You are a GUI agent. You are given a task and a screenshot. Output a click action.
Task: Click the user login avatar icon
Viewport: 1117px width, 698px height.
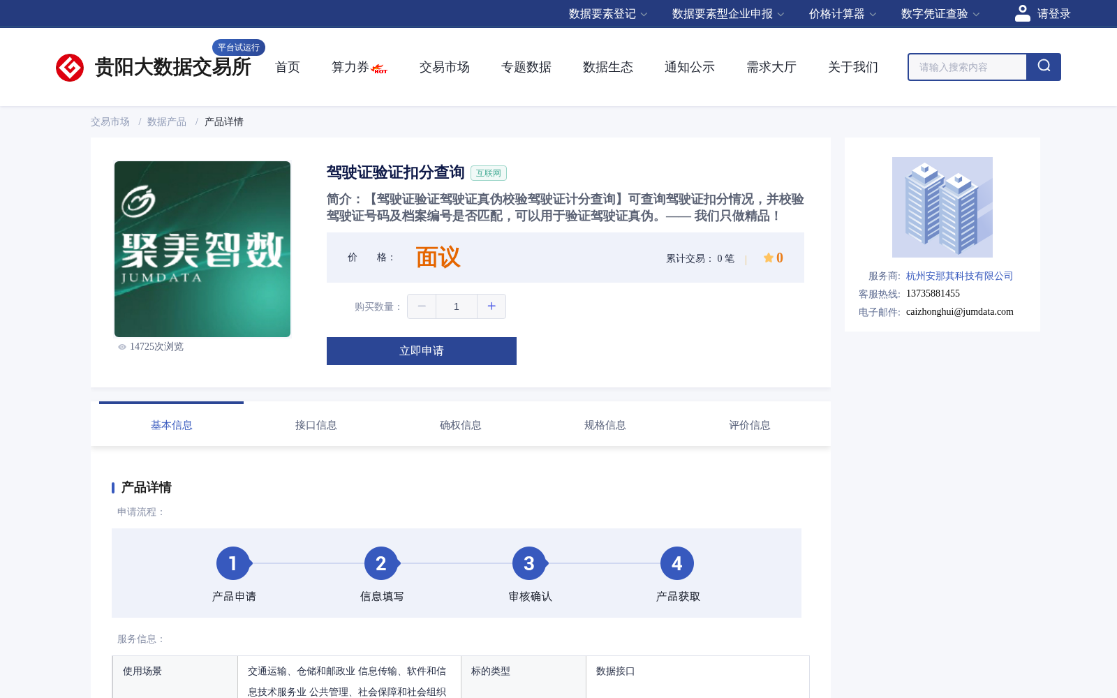pos(1022,13)
